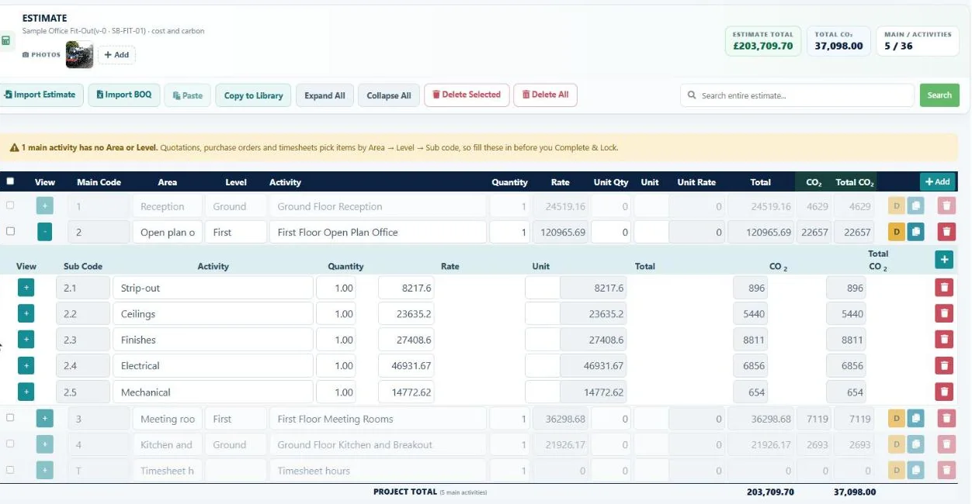Duplicate the First Floor Meeting Rooms row
This screenshot has width=972, height=504.
[x=915, y=419]
